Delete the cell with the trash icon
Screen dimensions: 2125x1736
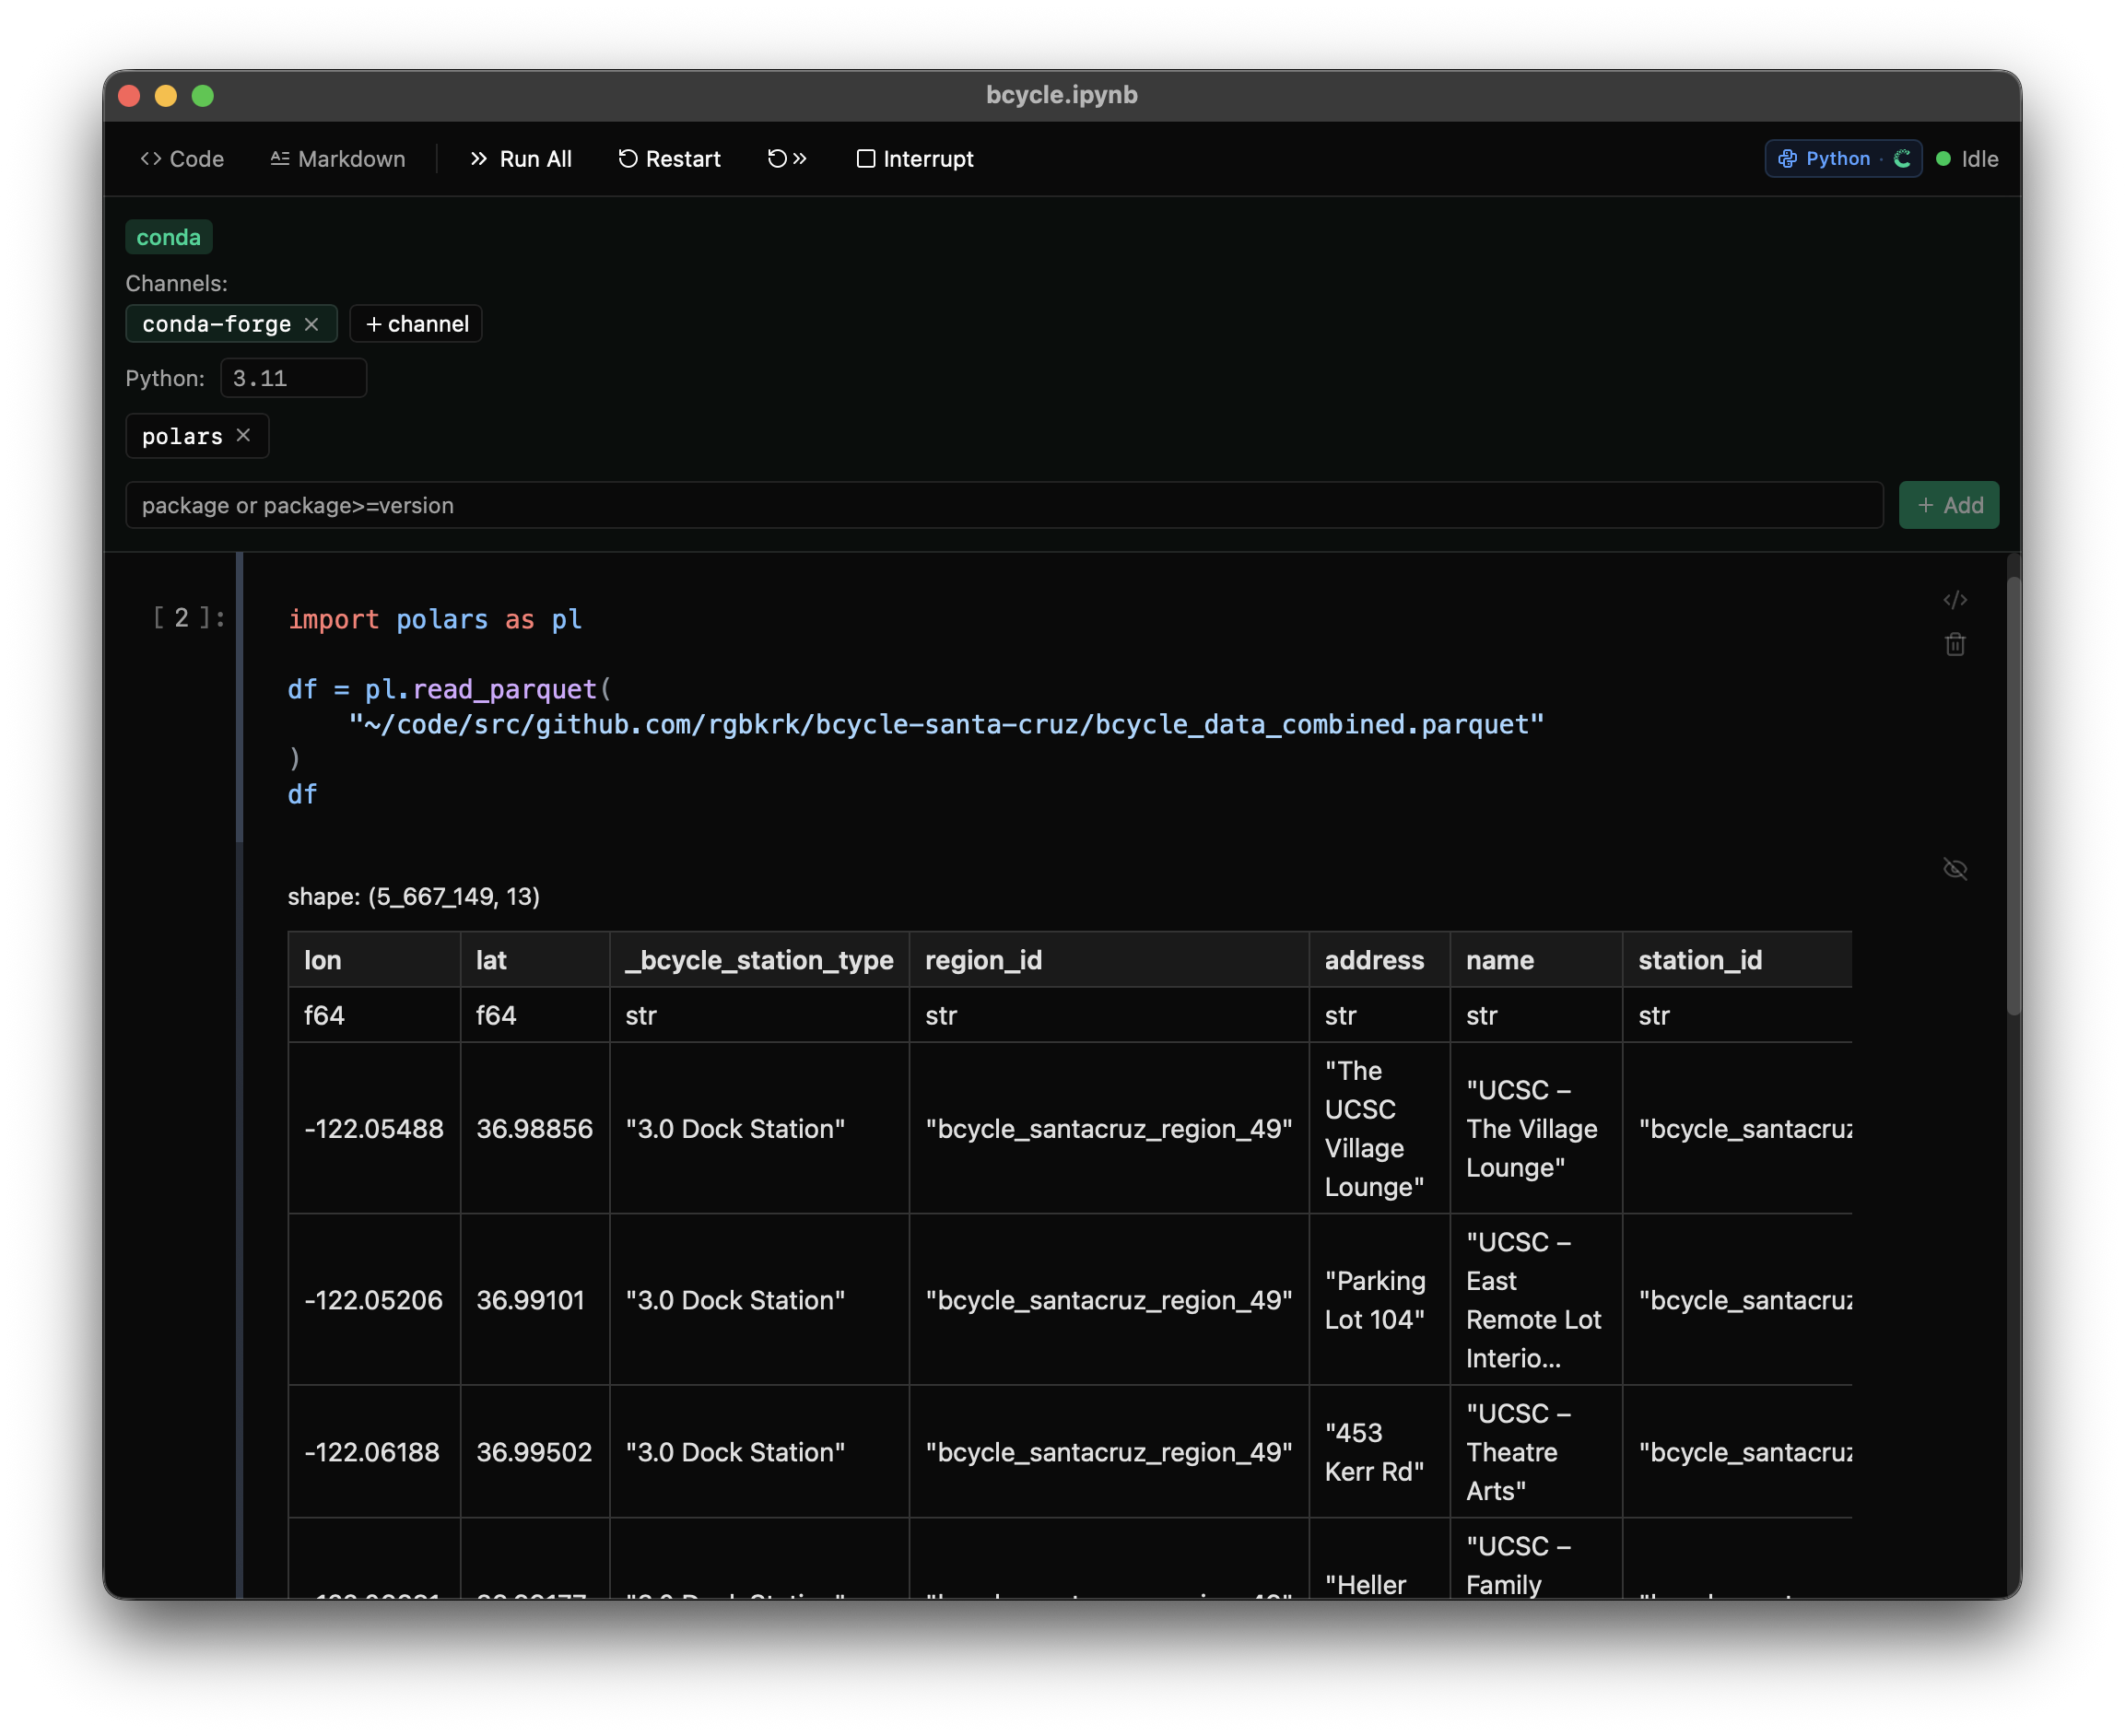[1955, 644]
